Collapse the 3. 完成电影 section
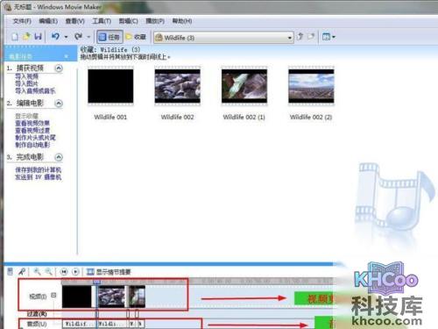Image resolution: width=438 pixels, height=329 pixels. pos(59,157)
